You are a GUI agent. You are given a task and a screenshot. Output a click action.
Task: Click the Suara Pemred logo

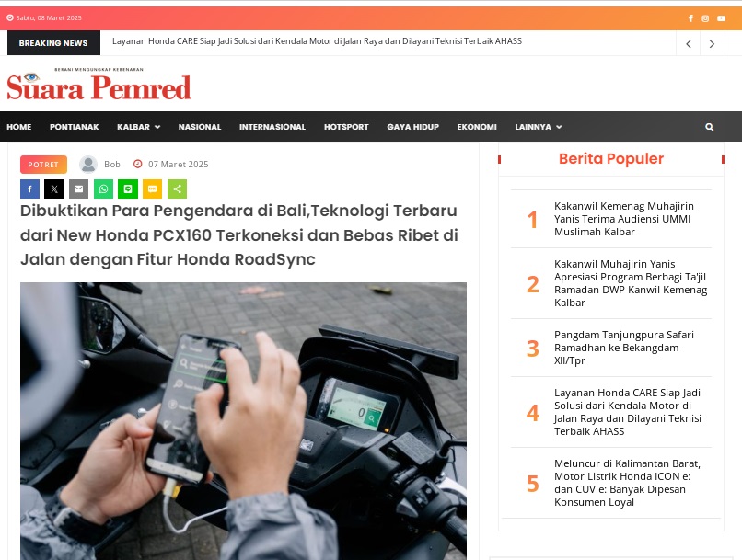99,84
